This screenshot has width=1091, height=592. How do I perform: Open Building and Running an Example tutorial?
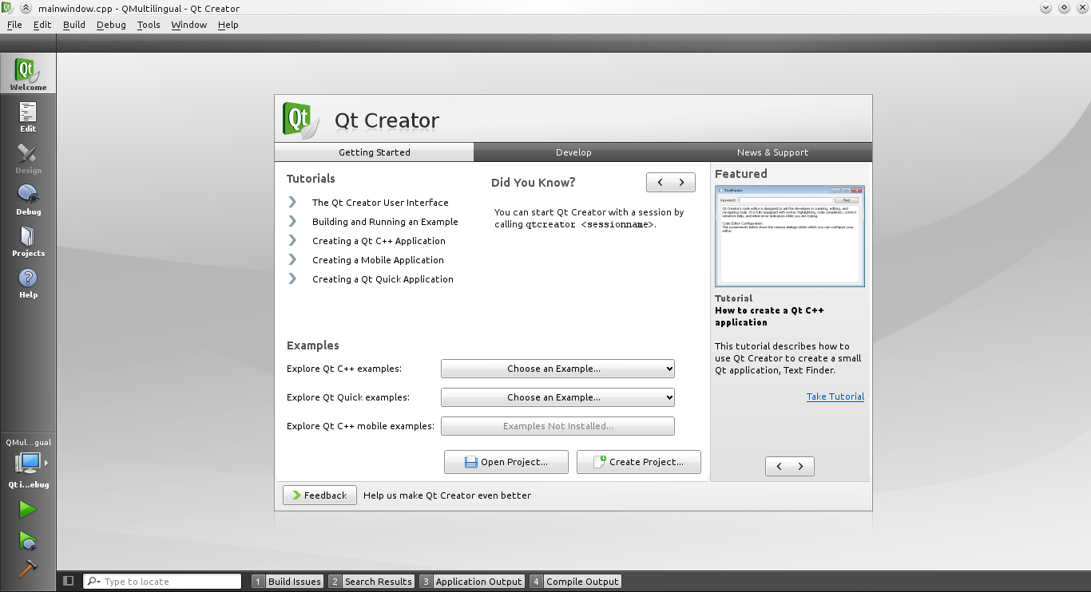385,222
